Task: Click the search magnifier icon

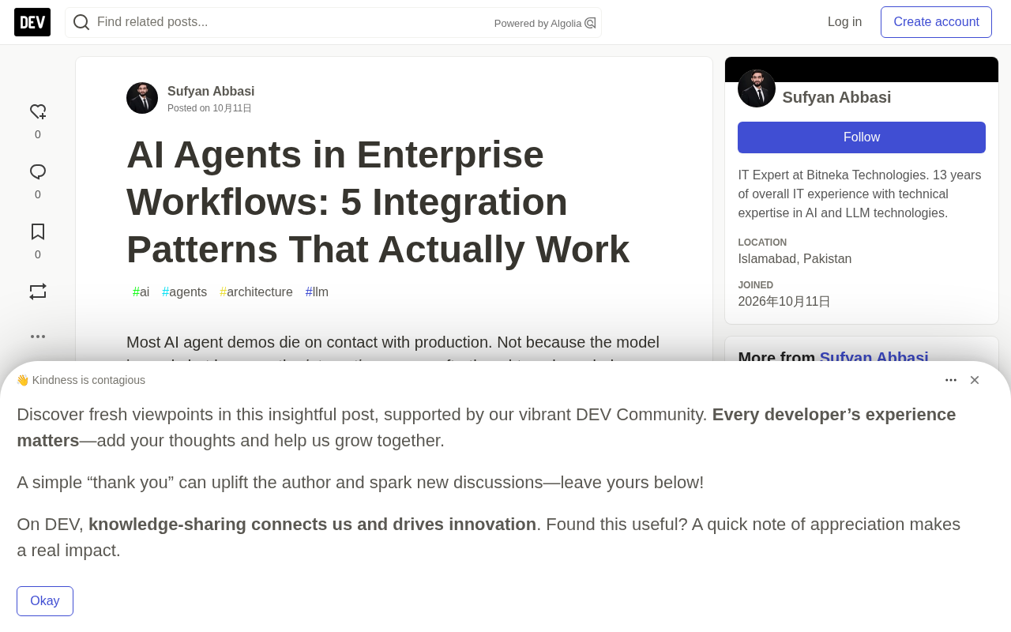Action: coord(81,22)
